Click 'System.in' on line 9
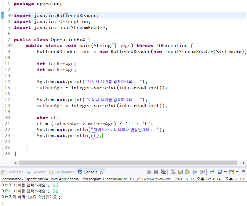 tap(228, 52)
